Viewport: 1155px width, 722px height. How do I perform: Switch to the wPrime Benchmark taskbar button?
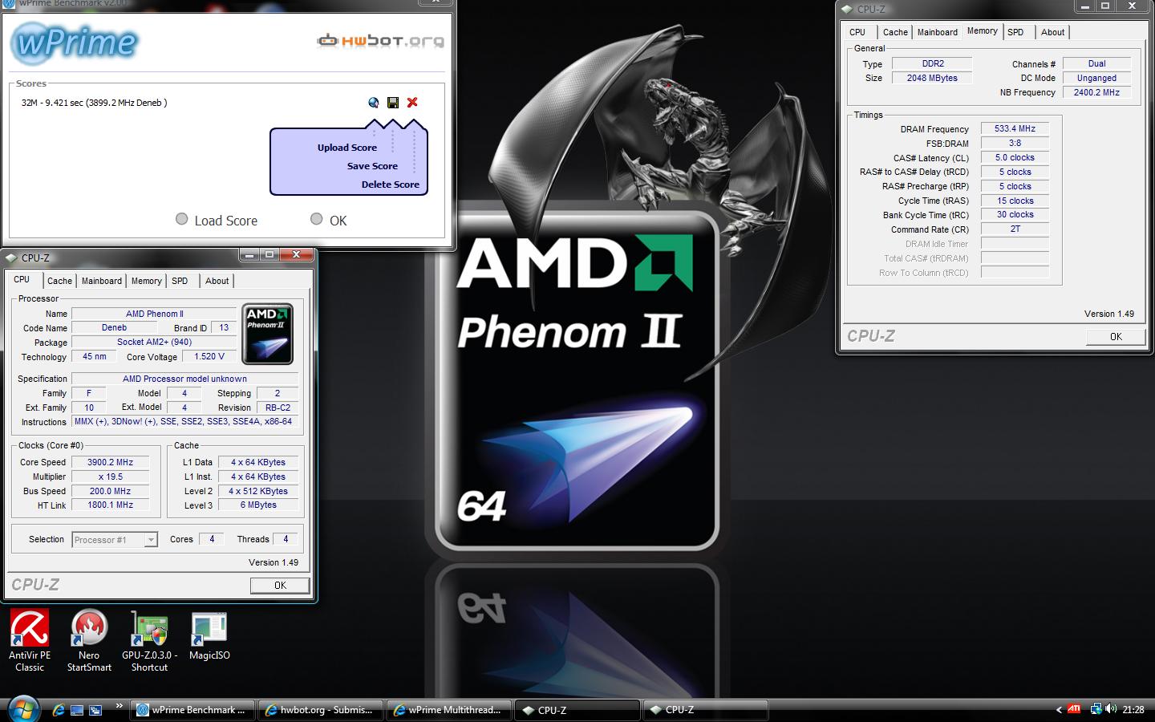click(192, 710)
